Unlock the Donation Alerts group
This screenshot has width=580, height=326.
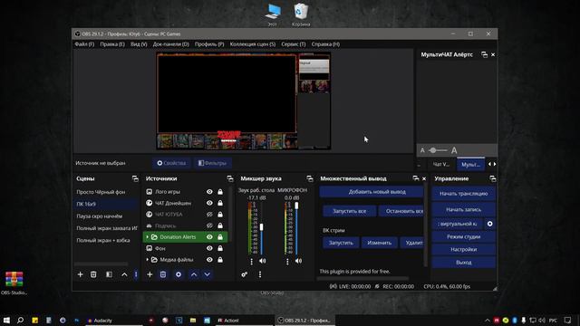(x=220, y=237)
